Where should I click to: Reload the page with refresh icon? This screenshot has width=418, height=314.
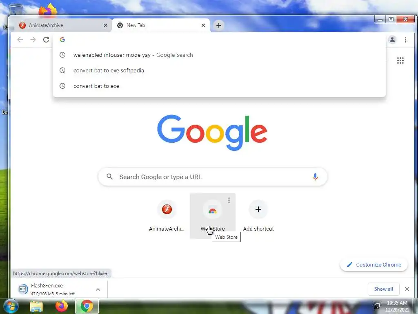coord(46,40)
